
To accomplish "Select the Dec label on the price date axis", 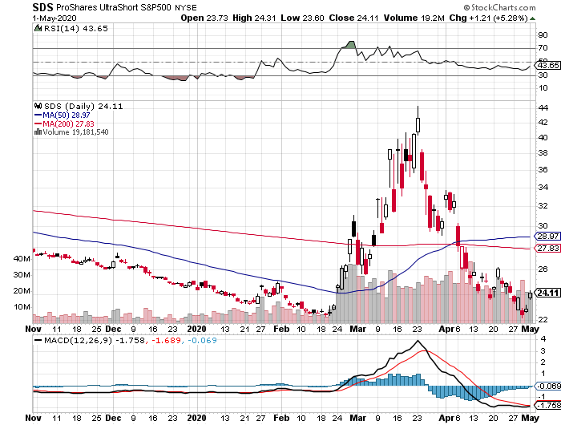I will click(x=112, y=329).
